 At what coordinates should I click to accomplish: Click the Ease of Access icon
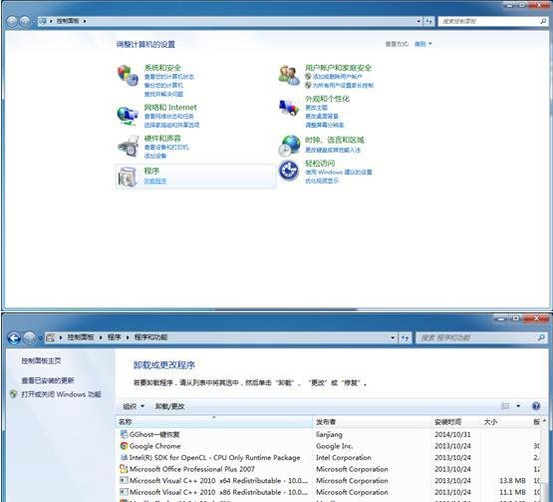289,171
